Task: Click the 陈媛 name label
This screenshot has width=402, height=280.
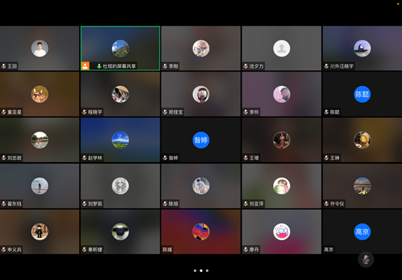Action: point(168,250)
